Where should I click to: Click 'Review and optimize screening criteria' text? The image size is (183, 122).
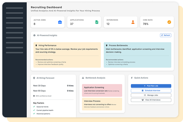(x=52, y=62)
